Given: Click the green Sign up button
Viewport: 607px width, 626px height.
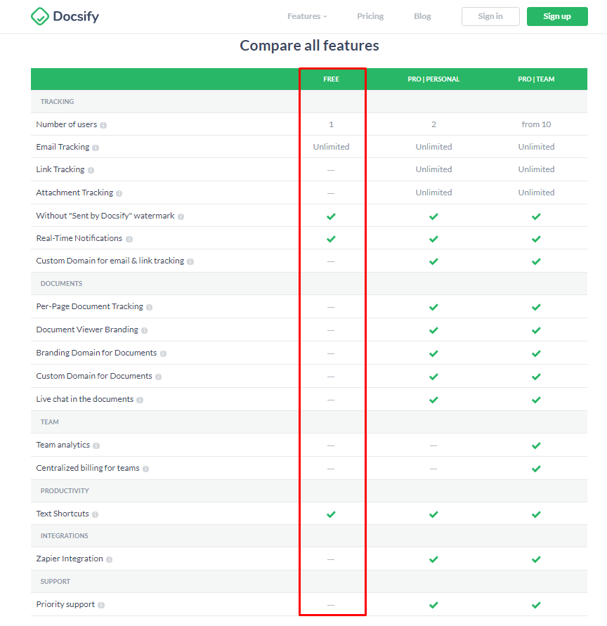Looking at the screenshot, I should [x=557, y=16].
